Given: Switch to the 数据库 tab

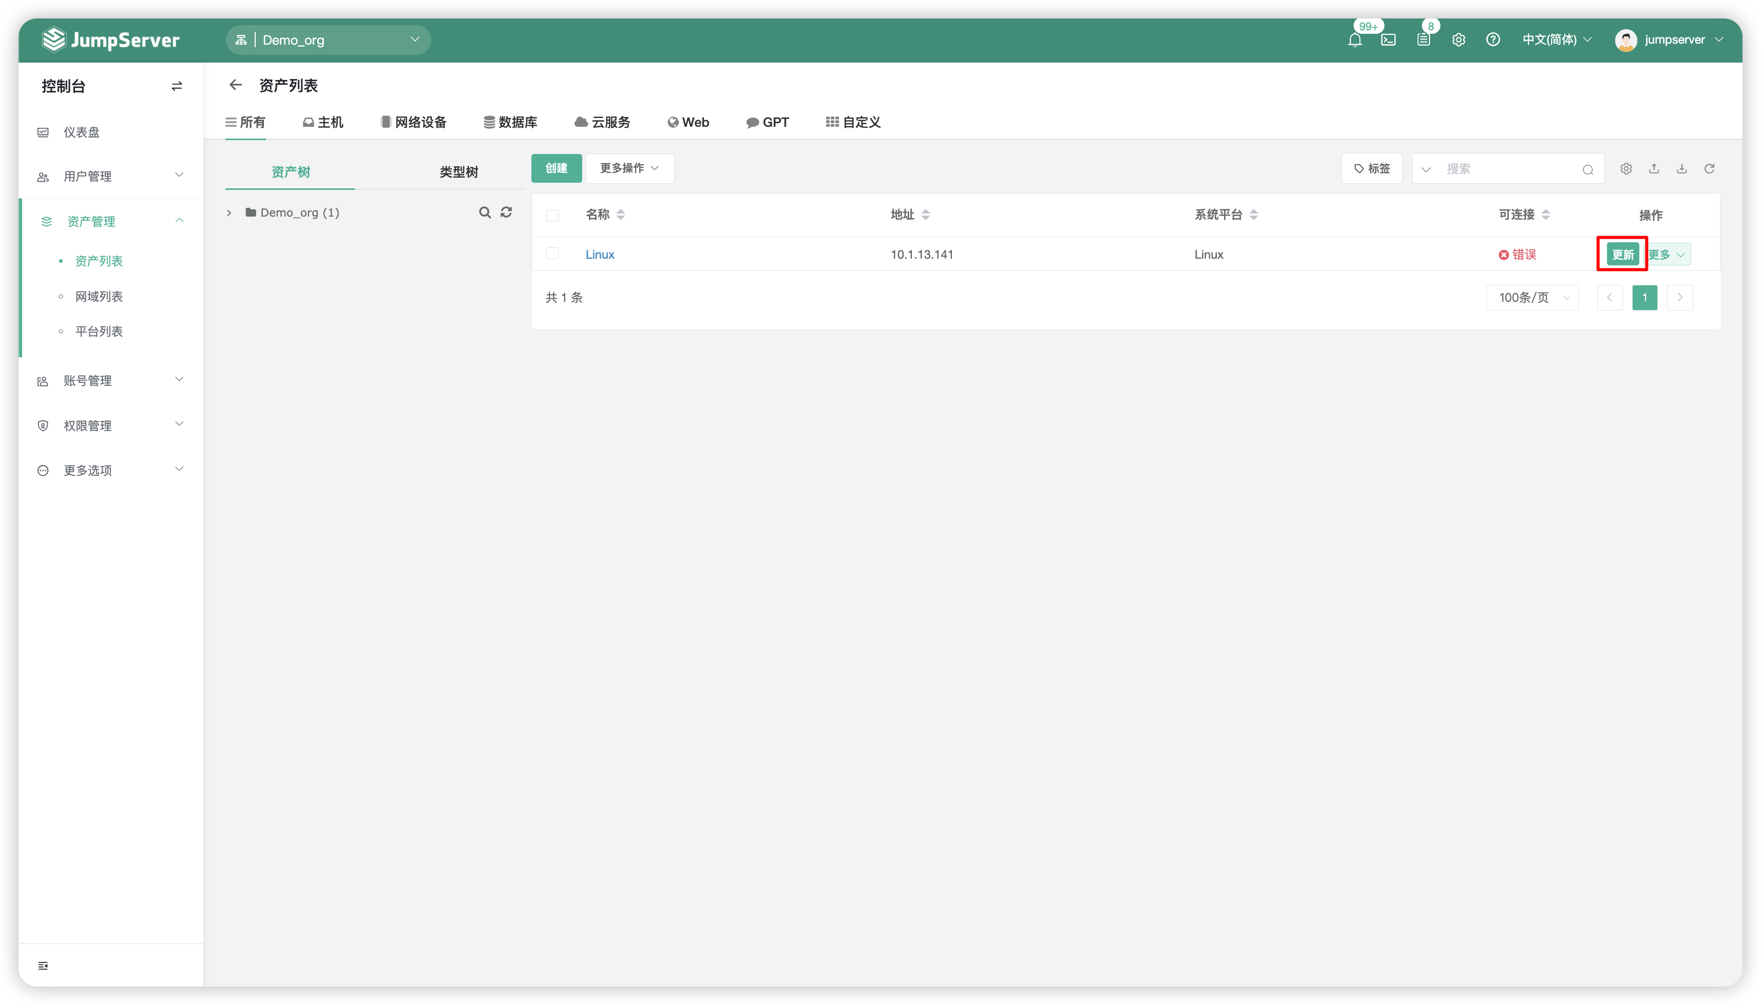Looking at the screenshot, I should point(510,122).
